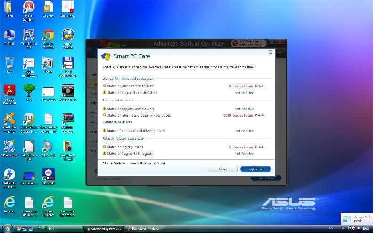Screen dimensions: 376x234
Task: Open the Kord folder on desktop
Action: [9, 9]
